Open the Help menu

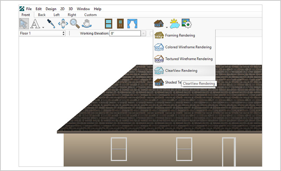(98, 9)
